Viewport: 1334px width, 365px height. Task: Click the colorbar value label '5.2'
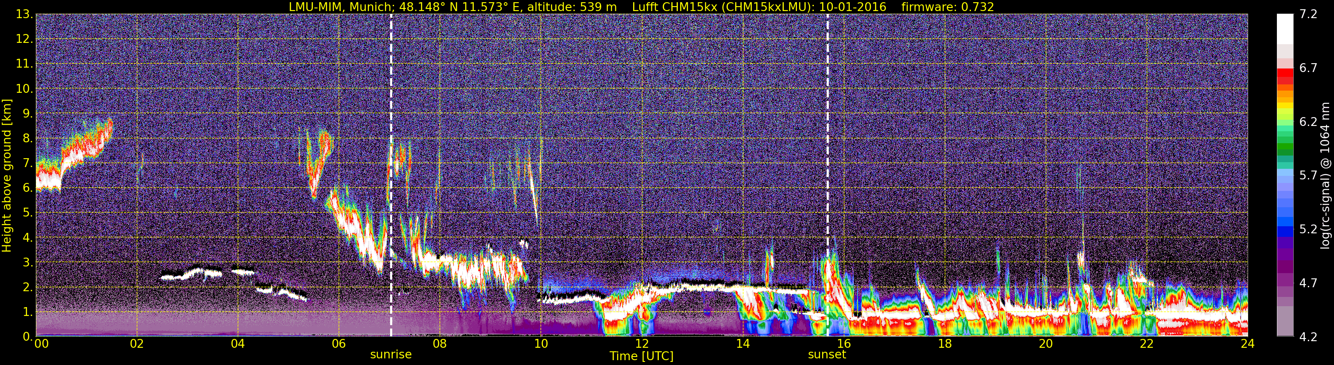[1308, 229]
